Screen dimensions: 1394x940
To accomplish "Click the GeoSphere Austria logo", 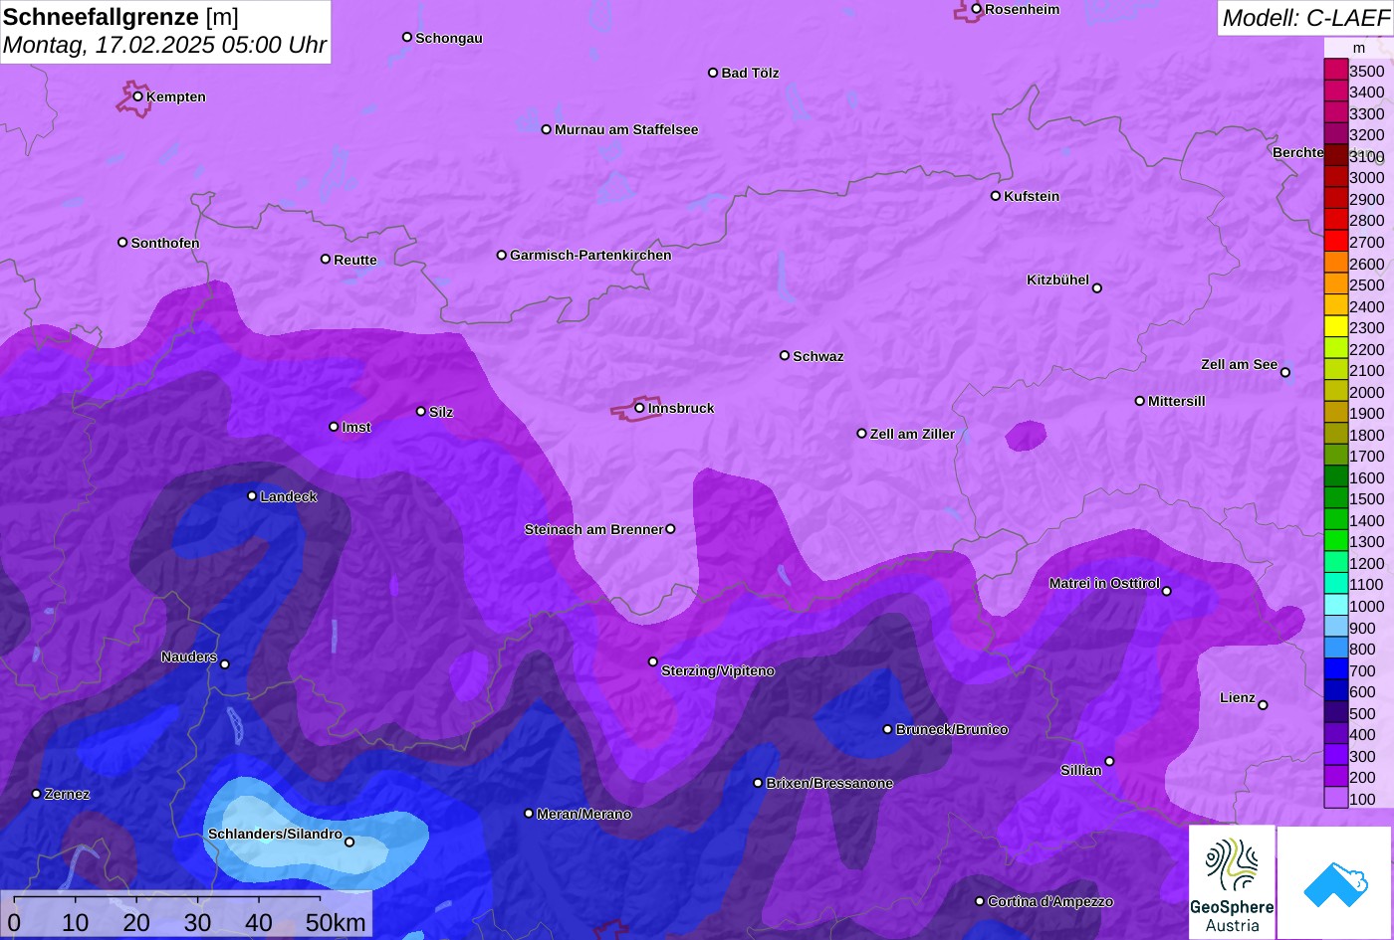I will tap(1232, 882).
